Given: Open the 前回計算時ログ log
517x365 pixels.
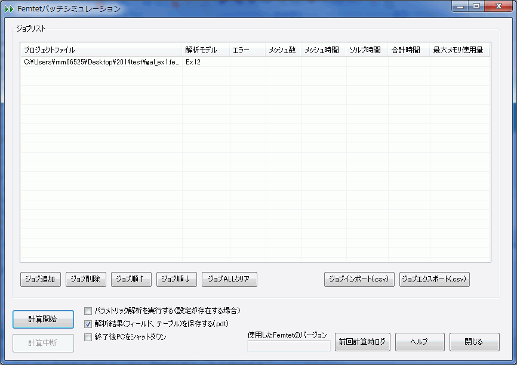Looking at the screenshot, I should [362, 342].
